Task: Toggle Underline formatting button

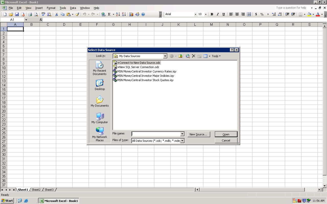Action: click(224, 14)
